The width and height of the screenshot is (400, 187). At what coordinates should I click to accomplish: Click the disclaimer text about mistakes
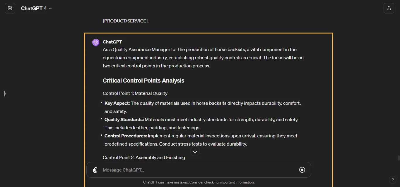199,182
